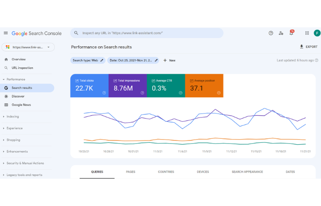Click the EXPORT button label
This screenshot has height=206, width=321.
tap(311, 47)
